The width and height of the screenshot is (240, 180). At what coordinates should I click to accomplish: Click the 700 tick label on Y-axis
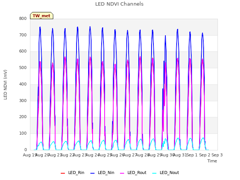pyautogui.click(x=23, y=35)
